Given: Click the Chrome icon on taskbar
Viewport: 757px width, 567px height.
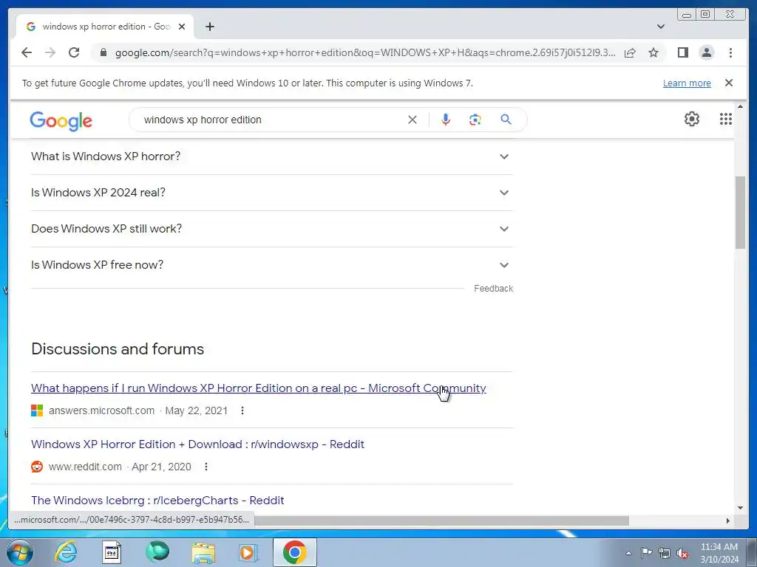Looking at the screenshot, I should (x=294, y=552).
